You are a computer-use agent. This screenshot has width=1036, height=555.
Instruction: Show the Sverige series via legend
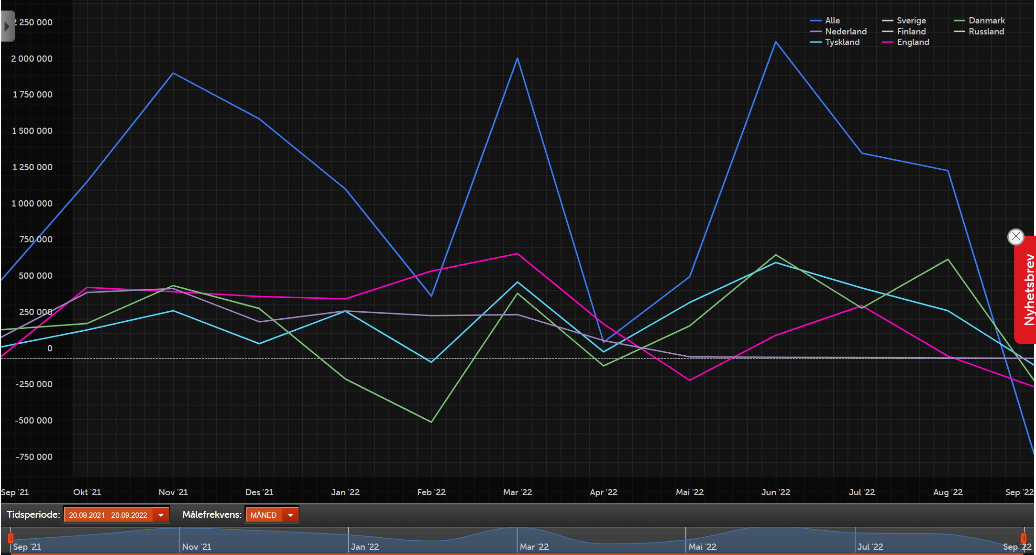coord(911,21)
